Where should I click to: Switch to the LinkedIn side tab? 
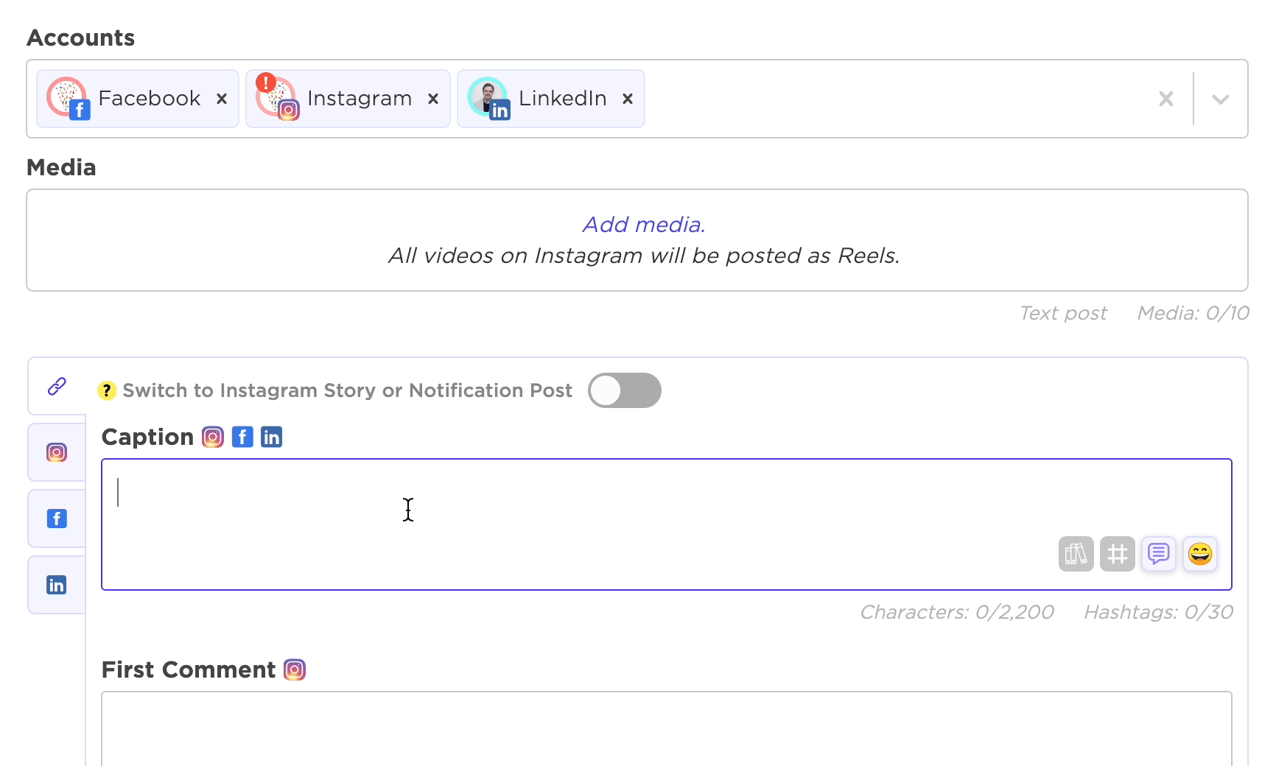[57, 585]
